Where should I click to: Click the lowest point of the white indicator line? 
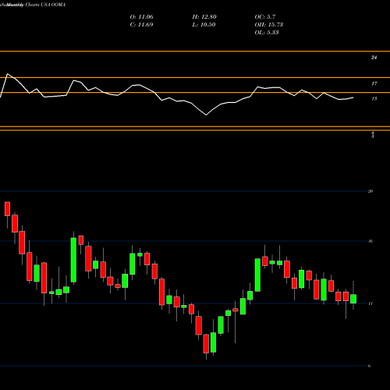206,115
